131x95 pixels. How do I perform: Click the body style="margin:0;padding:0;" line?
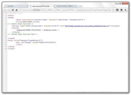[25, 40]
